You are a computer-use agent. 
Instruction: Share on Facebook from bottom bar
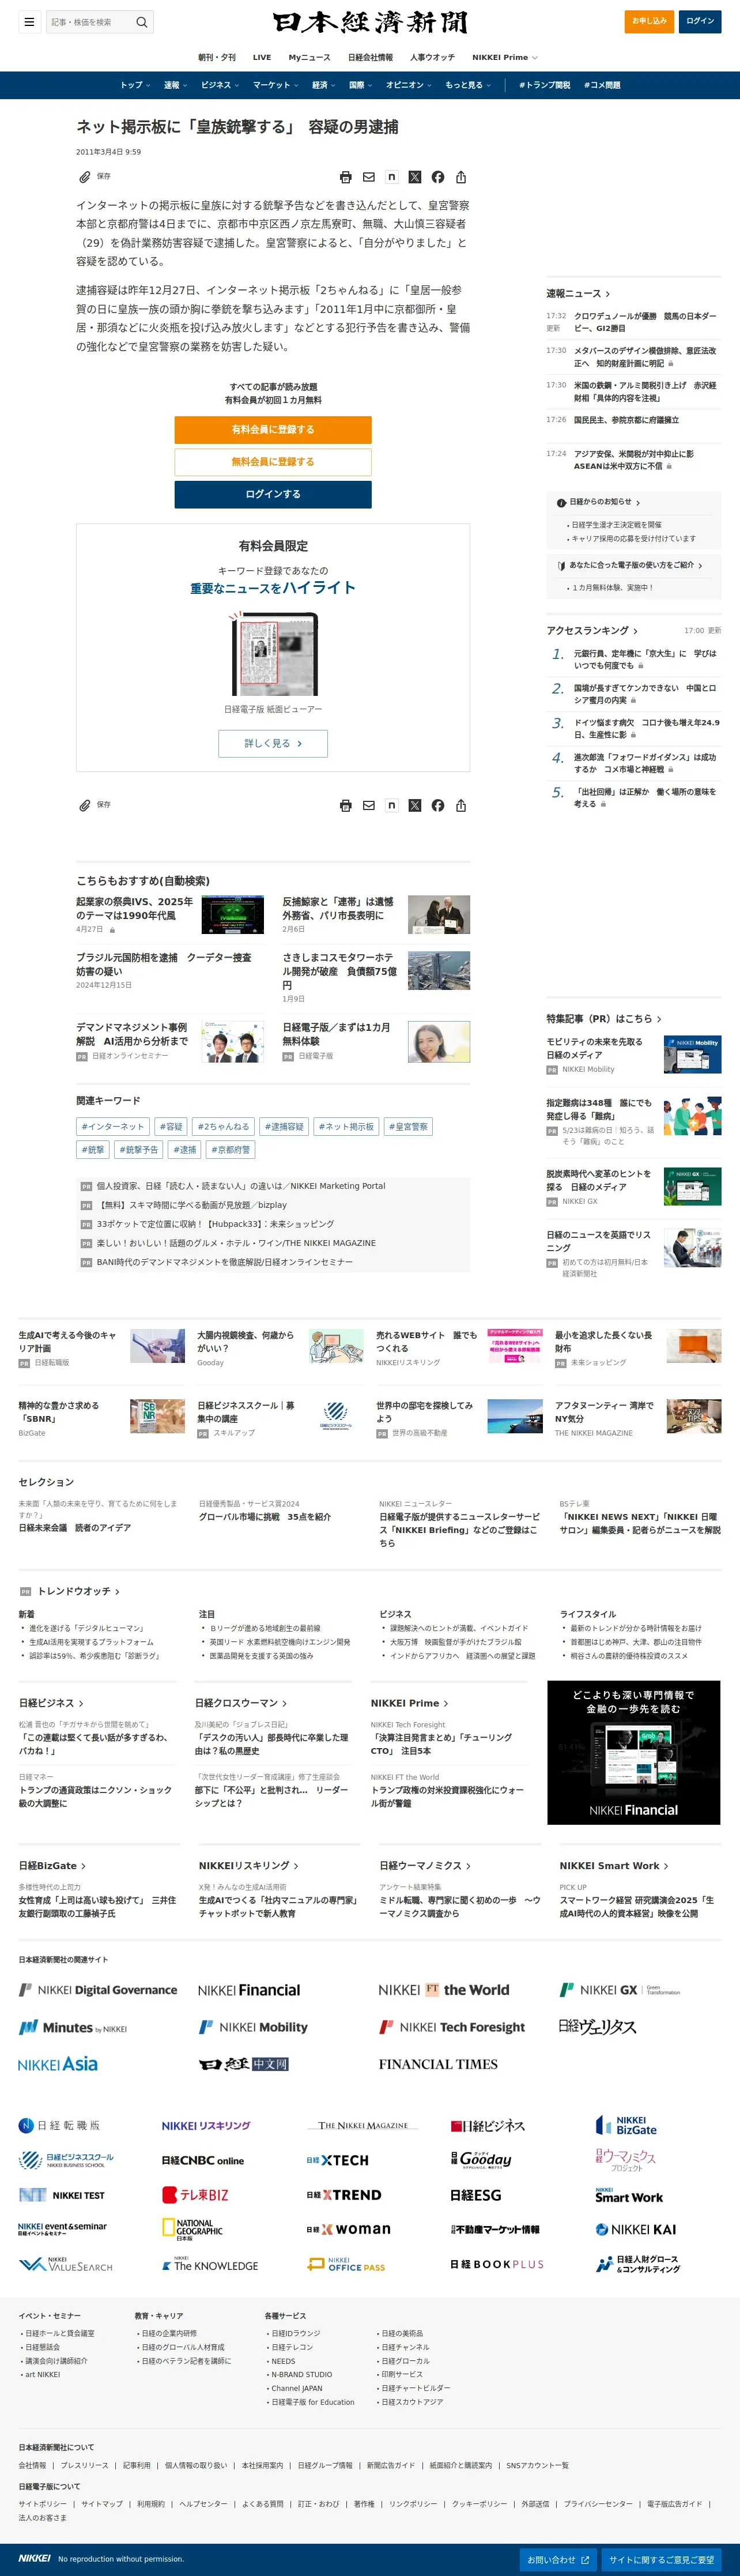pyautogui.click(x=437, y=805)
